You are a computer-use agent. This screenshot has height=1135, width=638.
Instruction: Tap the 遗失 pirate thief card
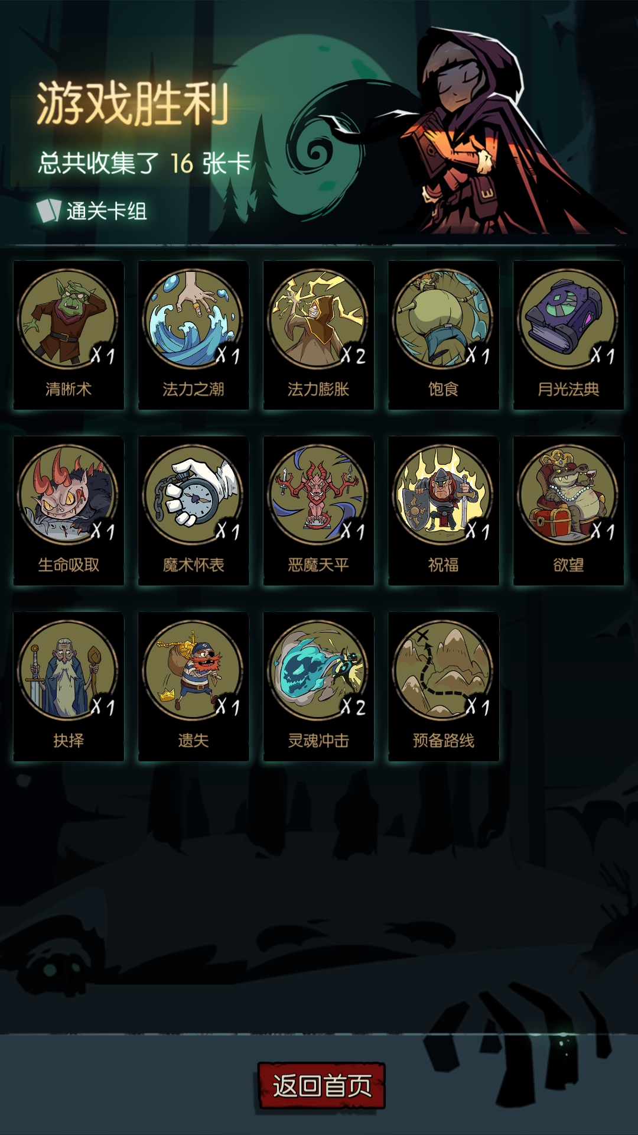coord(193,686)
